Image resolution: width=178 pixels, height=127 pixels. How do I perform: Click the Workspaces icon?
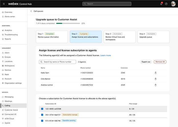coord(3,66)
